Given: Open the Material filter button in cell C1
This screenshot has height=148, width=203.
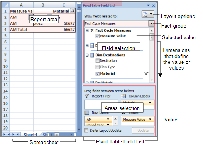Looking at the screenshot, I should click(73, 11).
